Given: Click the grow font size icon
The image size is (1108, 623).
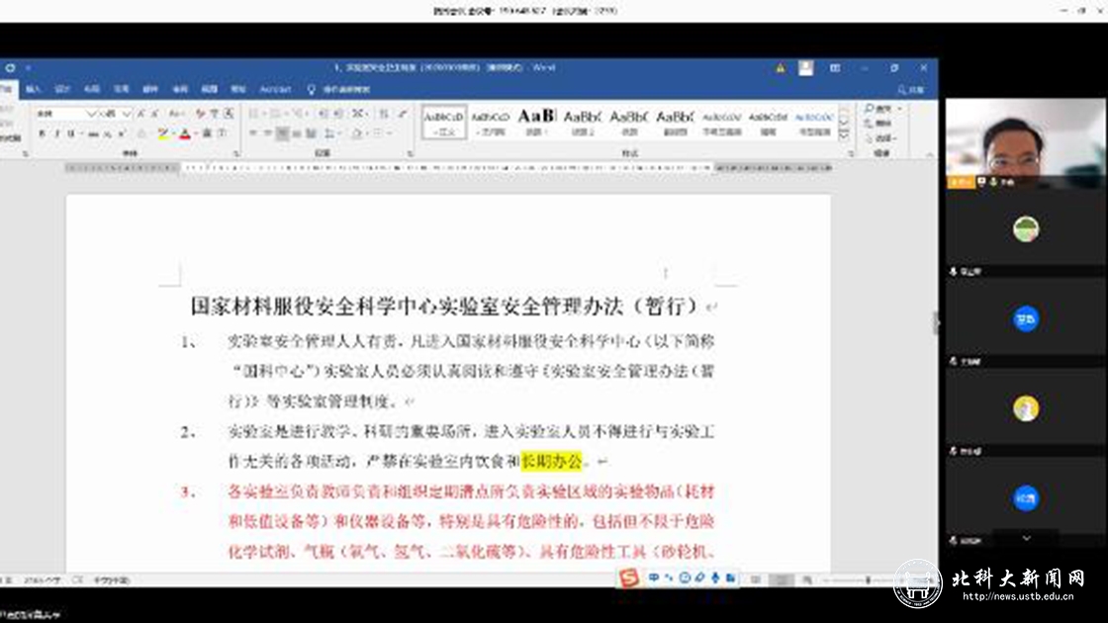Looking at the screenshot, I should [x=140, y=114].
